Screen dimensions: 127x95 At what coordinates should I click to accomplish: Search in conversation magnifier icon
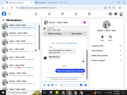(x=110, y=37)
